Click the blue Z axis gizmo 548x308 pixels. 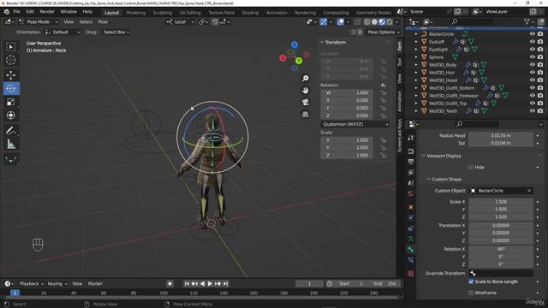(295, 44)
